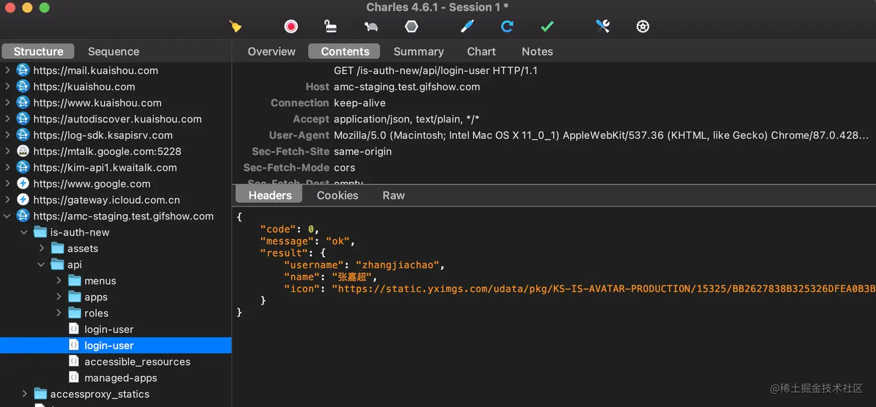Click the green checkmark Validate icon
The height and width of the screenshot is (407, 876).
[547, 26]
